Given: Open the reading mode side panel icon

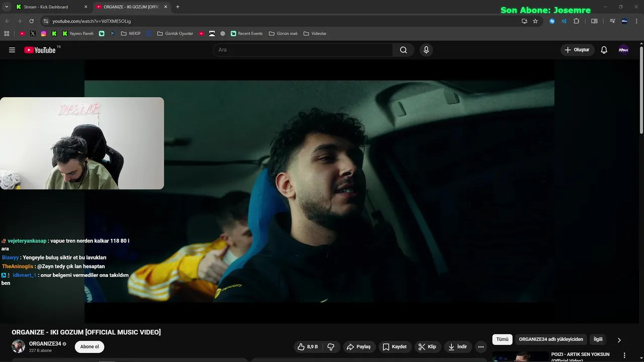Looking at the screenshot, I should point(594,21).
